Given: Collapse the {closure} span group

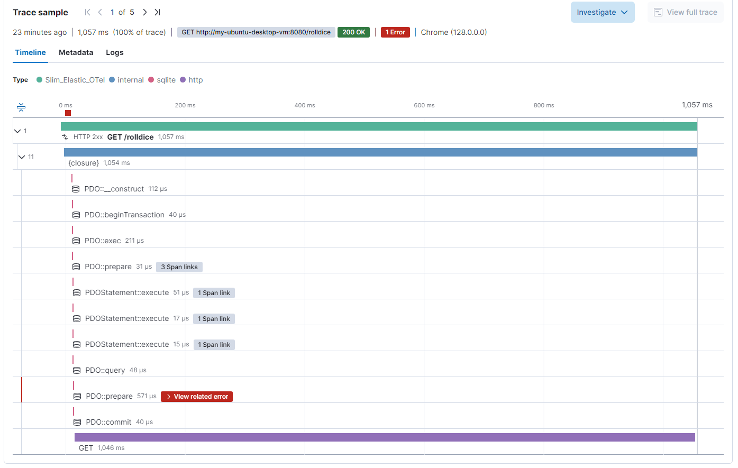Looking at the screenshot, I should [23, 157].
